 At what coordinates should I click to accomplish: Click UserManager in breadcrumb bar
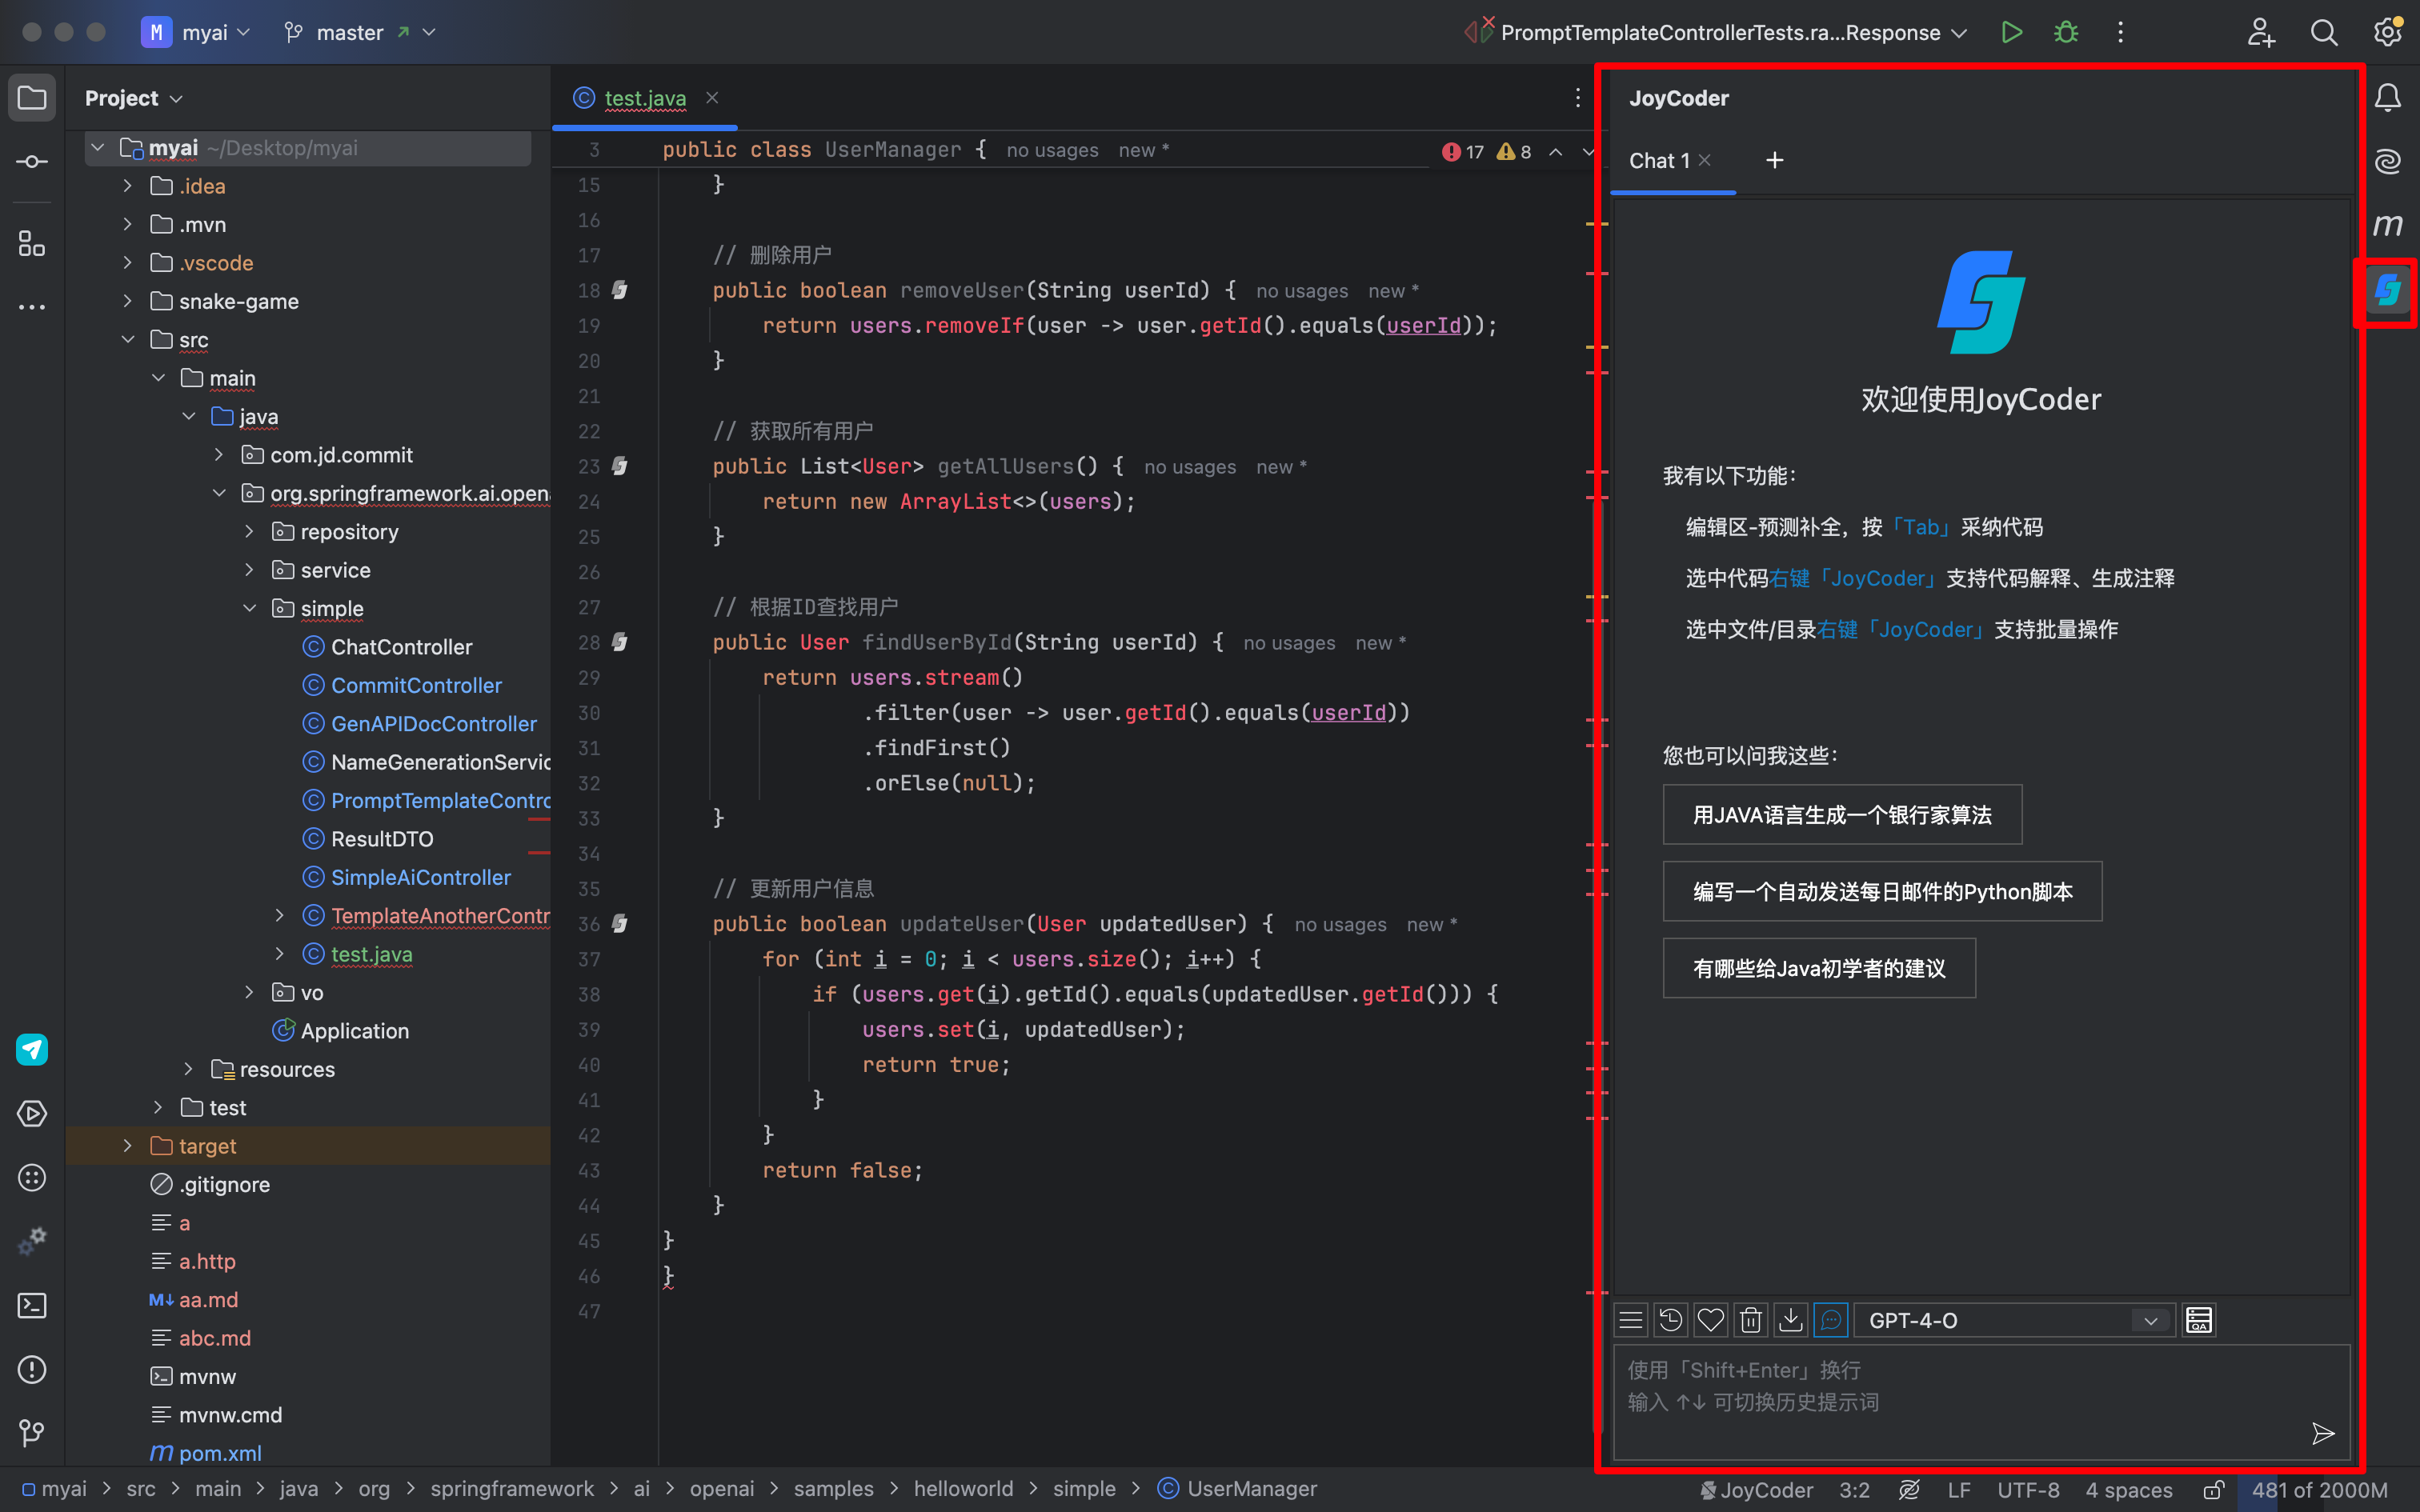1237,1489
